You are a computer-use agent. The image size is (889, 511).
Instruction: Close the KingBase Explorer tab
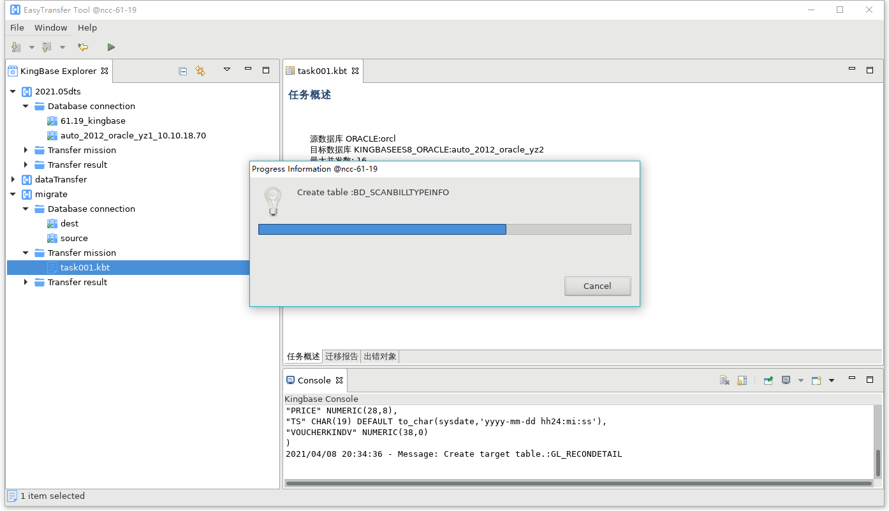coord(105,71)
